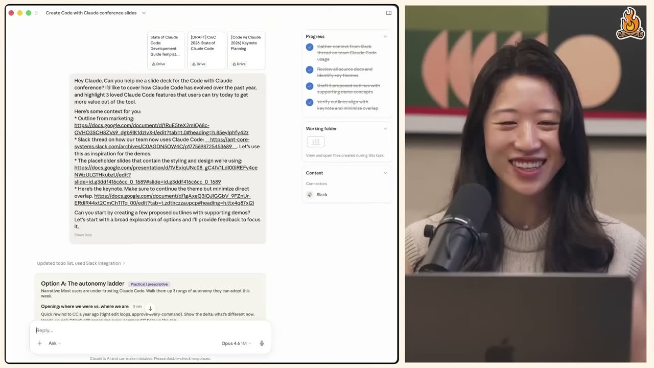Toggle the 'Verify outlines align with keynote' check
This screenshot has height=368, width=654.
point(310,102)
